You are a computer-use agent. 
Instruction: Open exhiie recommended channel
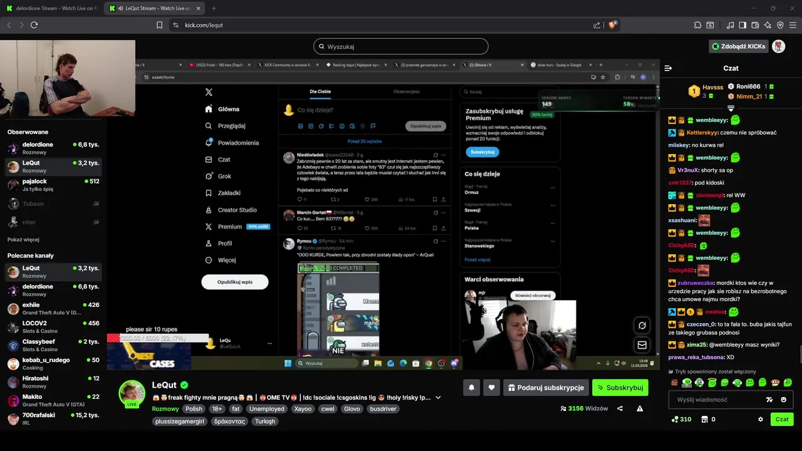coord(53,308)
